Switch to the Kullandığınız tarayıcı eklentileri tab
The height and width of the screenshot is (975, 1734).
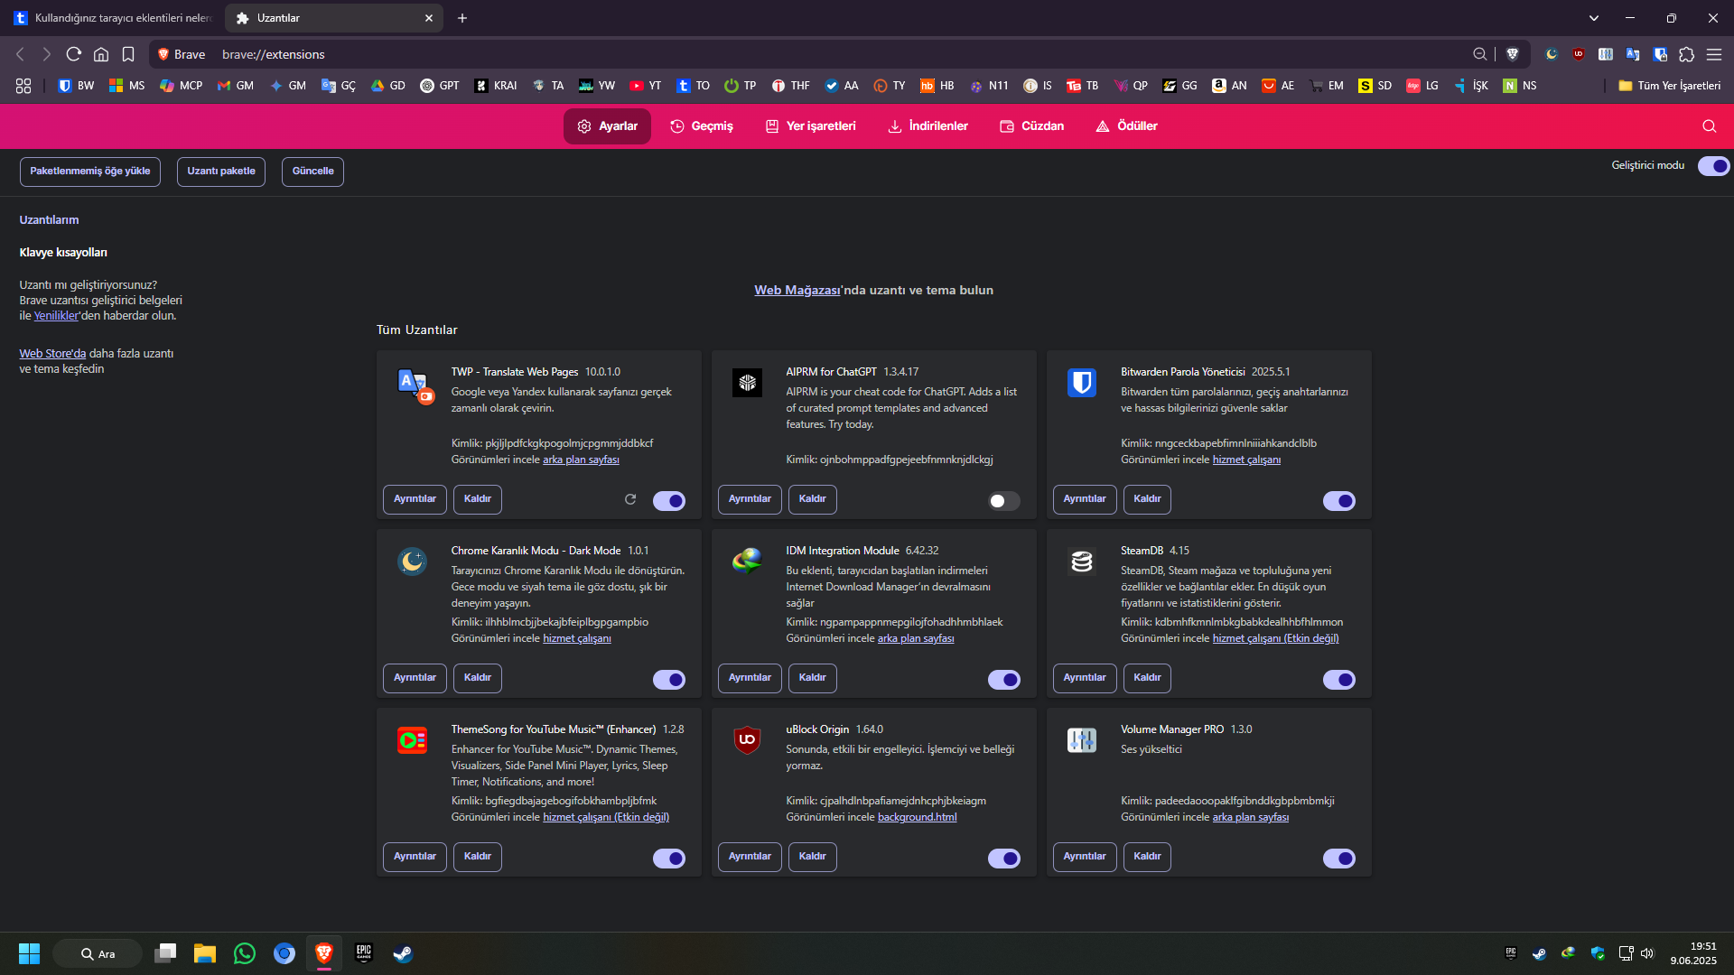(113, 18)
